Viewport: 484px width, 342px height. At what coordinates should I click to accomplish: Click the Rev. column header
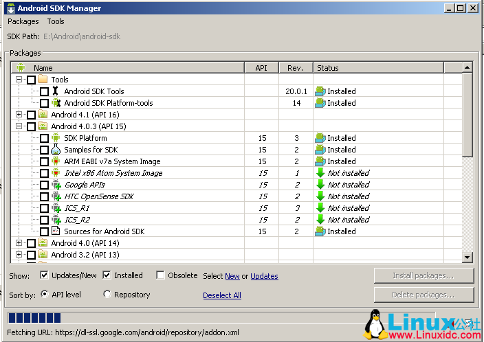pos(296,67)
